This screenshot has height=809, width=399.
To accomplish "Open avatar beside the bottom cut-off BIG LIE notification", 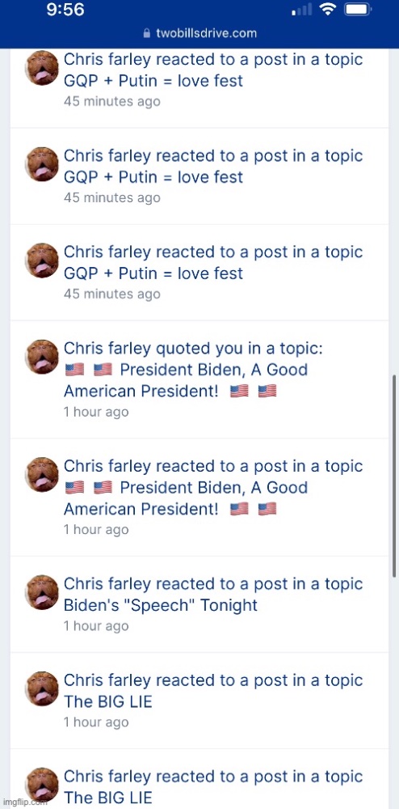I will [x=42, y=784].
